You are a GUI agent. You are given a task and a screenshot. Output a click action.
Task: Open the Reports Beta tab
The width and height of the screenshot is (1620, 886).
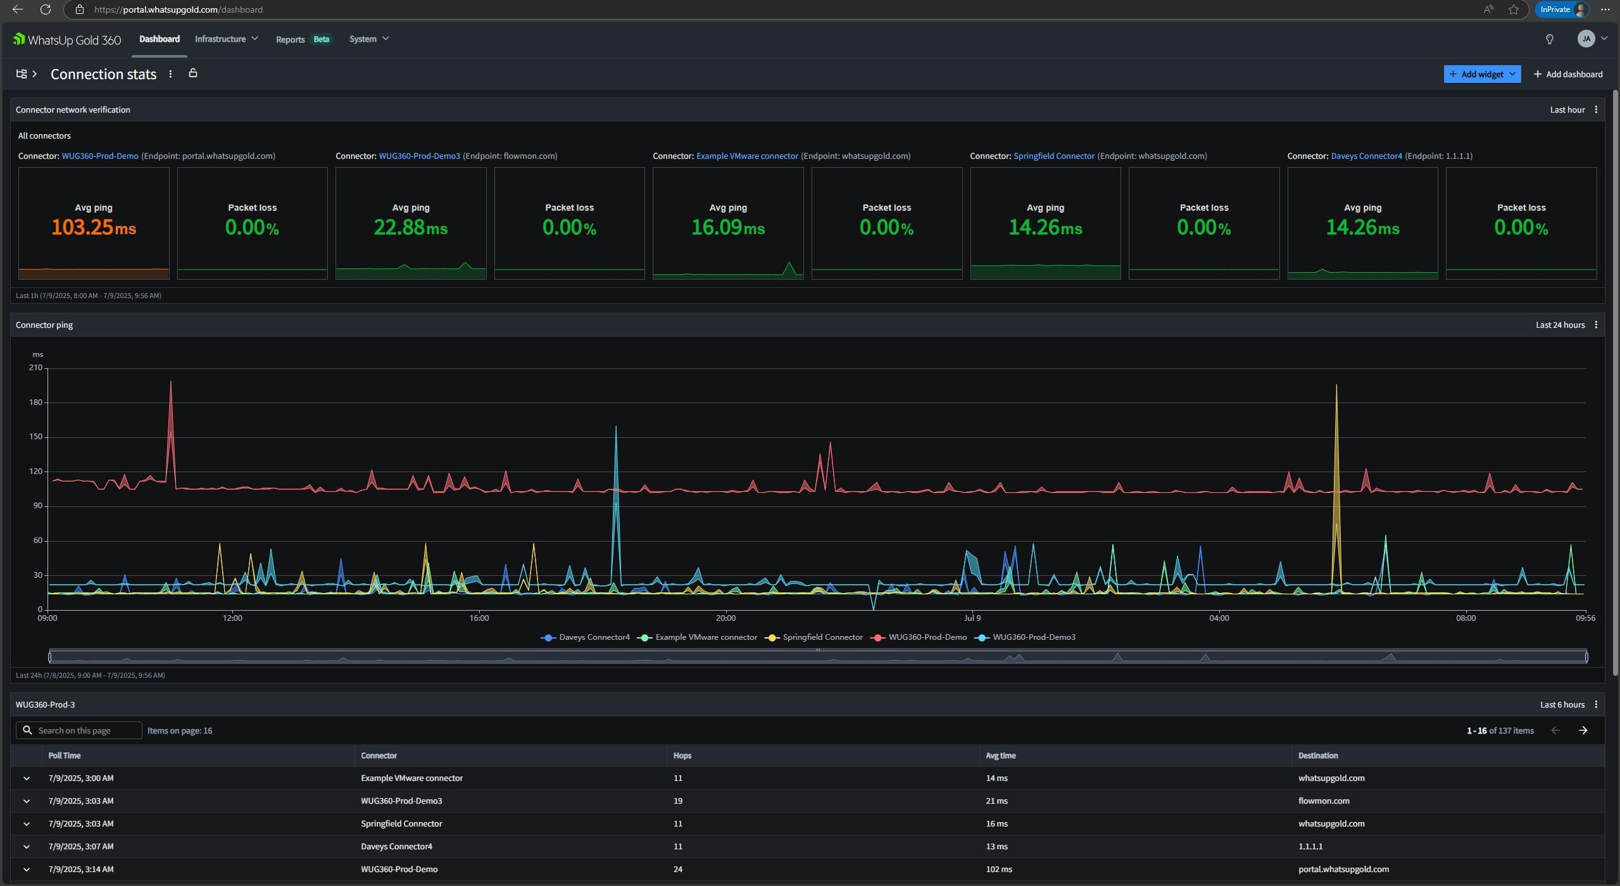(x=303, y=39)
